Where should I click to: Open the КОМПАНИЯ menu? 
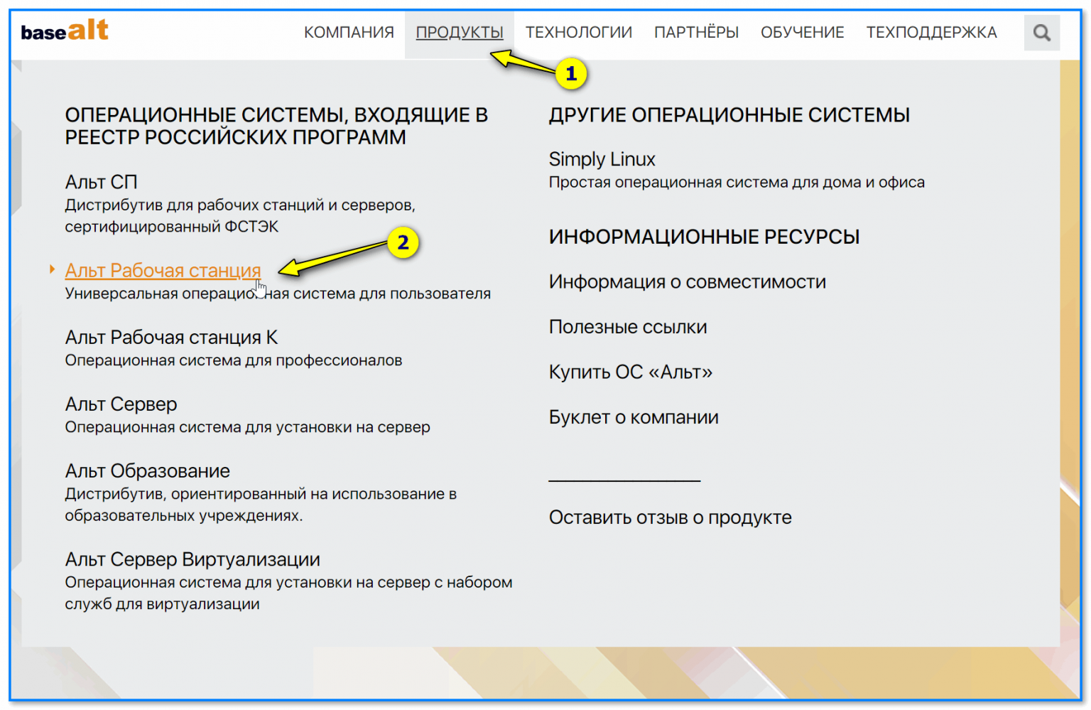point(349,33)
